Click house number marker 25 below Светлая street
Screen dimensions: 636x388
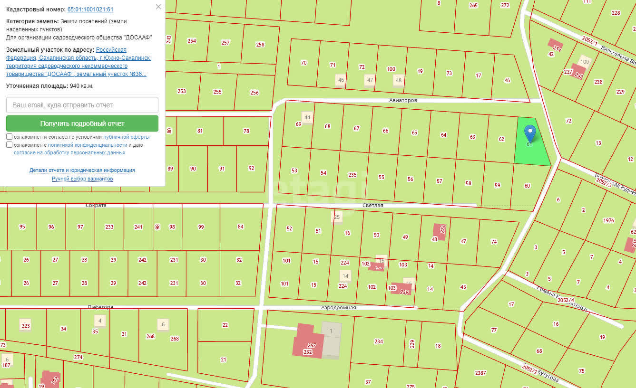tap(337, 217)
